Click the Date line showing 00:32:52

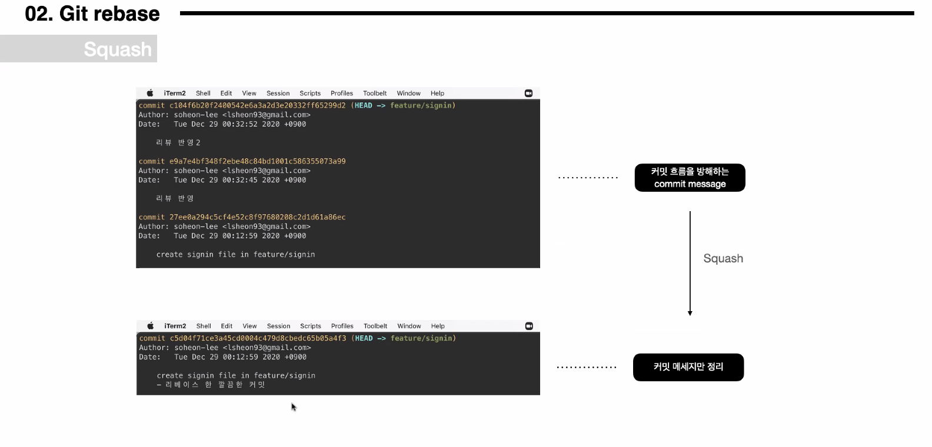point(222,124)
